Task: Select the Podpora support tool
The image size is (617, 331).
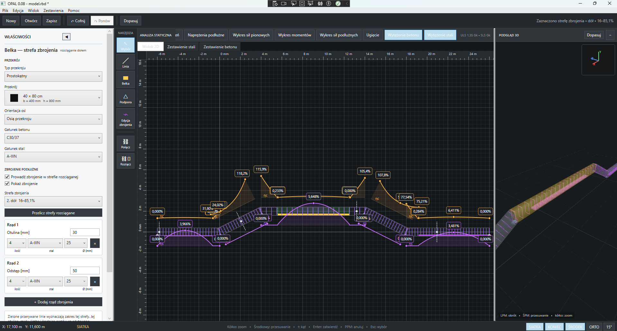Action: tap(125, 98)
